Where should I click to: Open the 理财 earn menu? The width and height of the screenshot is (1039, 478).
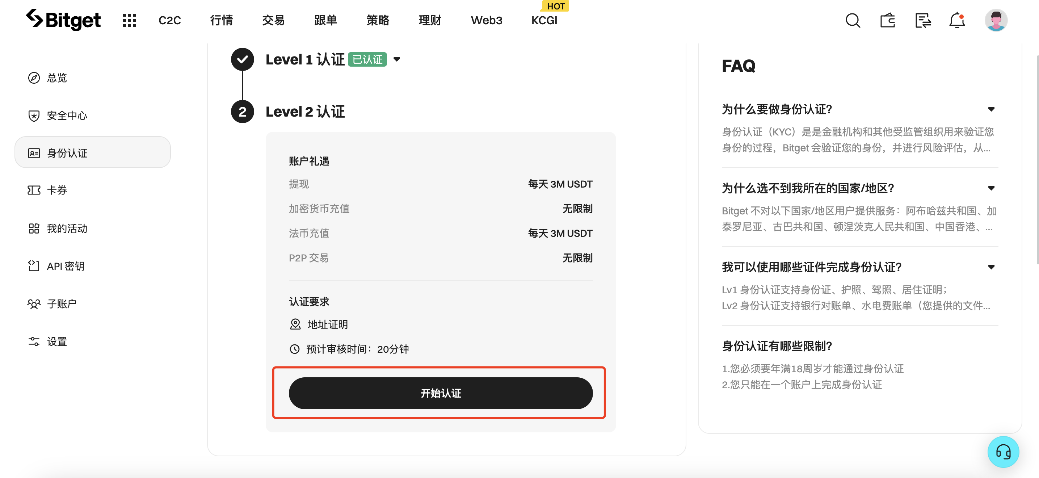coord(430,20)
